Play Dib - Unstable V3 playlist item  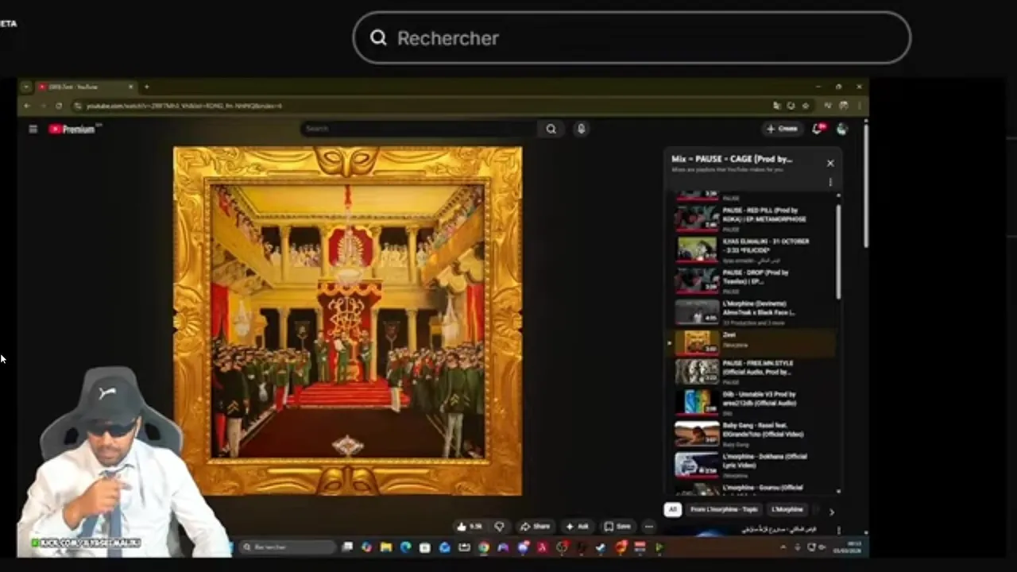click(x=754, y=403)
